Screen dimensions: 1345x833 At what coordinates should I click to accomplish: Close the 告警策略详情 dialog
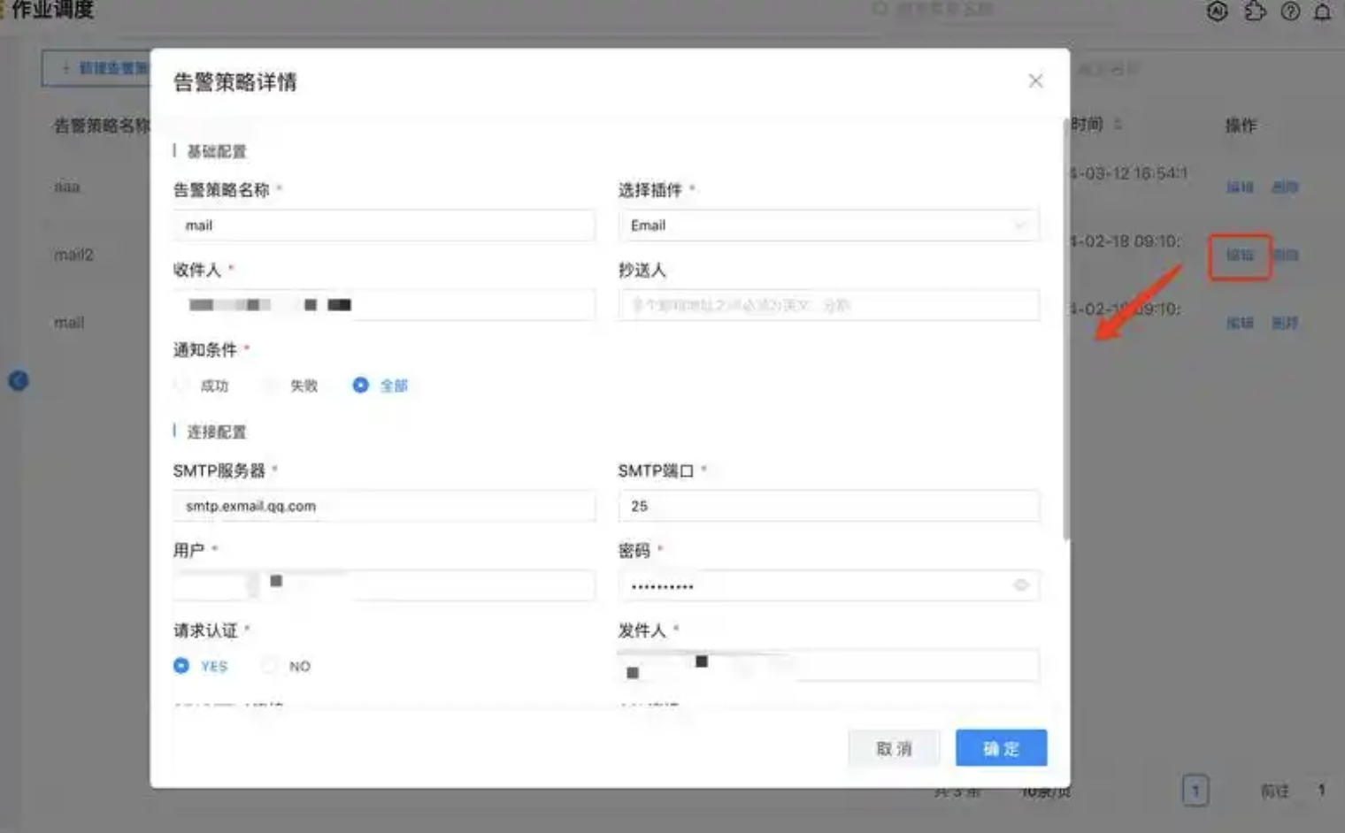[x=1035, y=81]
